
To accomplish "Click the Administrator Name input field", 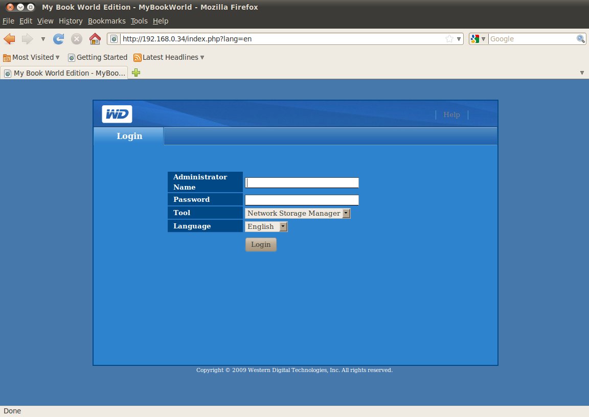I will pyautogui.click(x=302, y=182).
